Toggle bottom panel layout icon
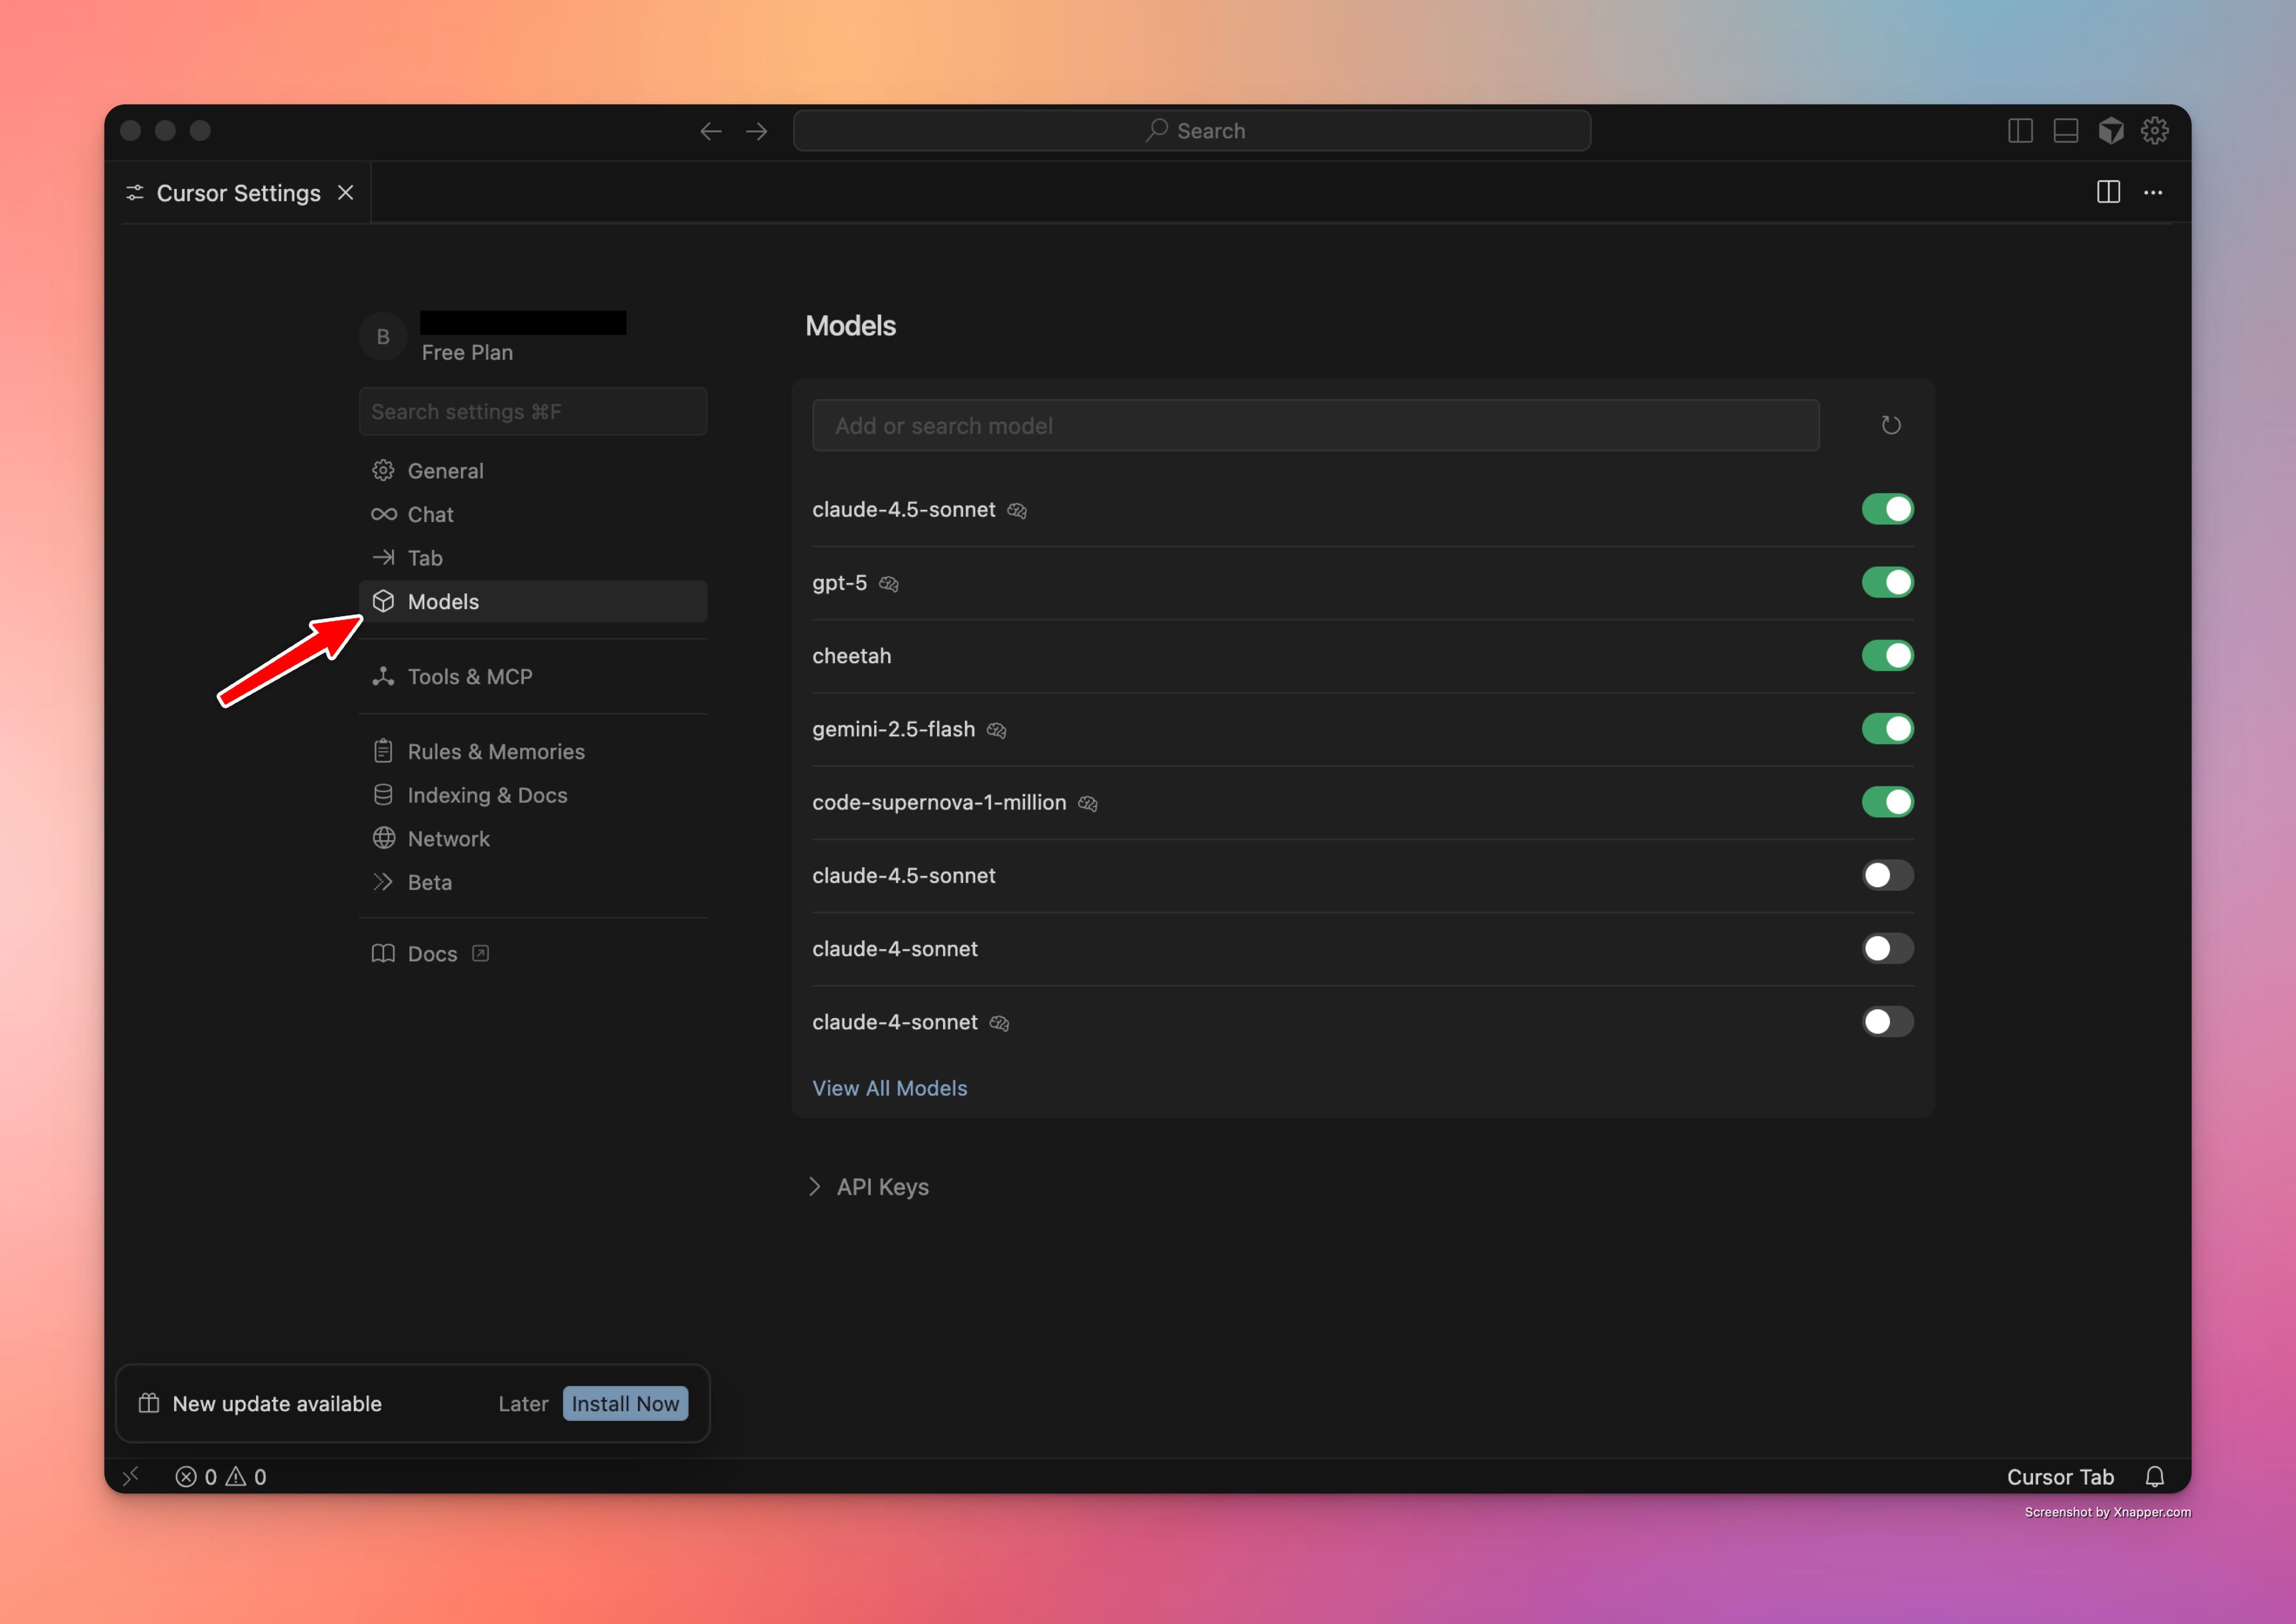Viewport: 2296px width, 1624px height. pyautogui.click(x=2066, y=130)
